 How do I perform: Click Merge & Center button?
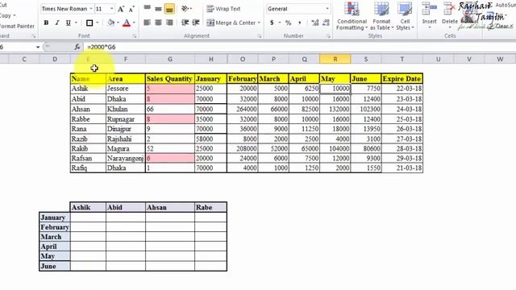pyautogui.click(x=231, y=23)
